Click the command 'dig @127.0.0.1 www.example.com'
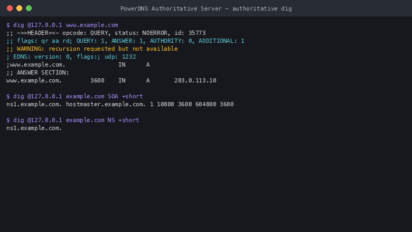Screen dimensions: 412x232 click(65, 25)
